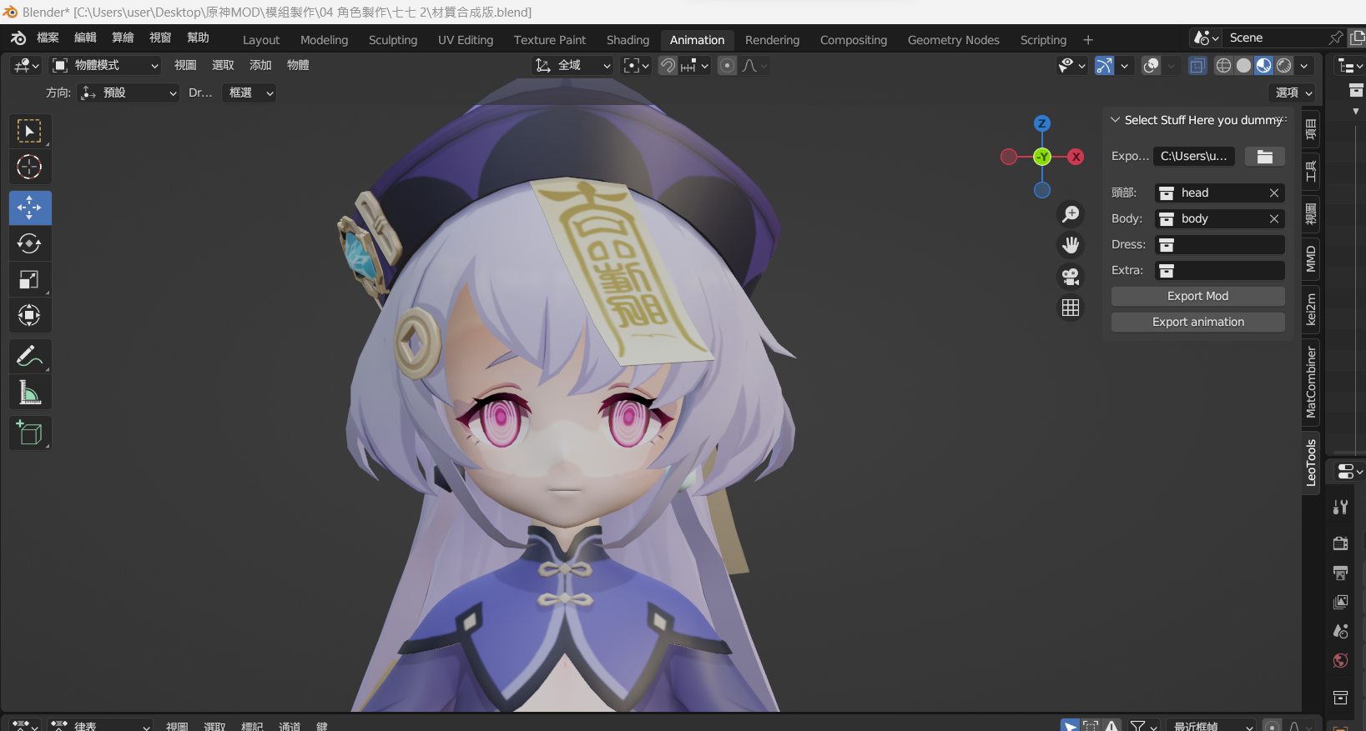Toggle proportional editing
Screen dimensions: 1366x731
pos(727,66)
